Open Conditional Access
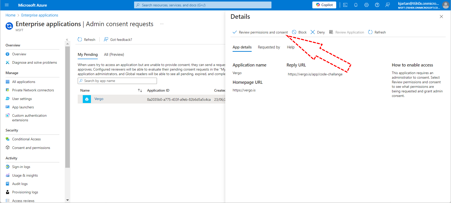Viewport: 451px width, 203px height. pyautogui.click(x=26, y=139)
